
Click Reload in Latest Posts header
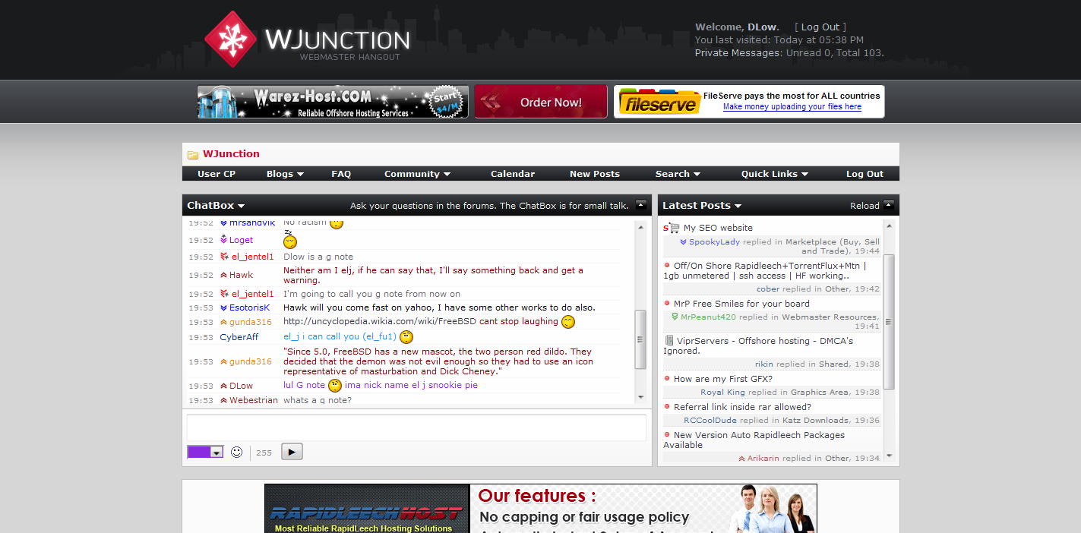coord(864,206)
